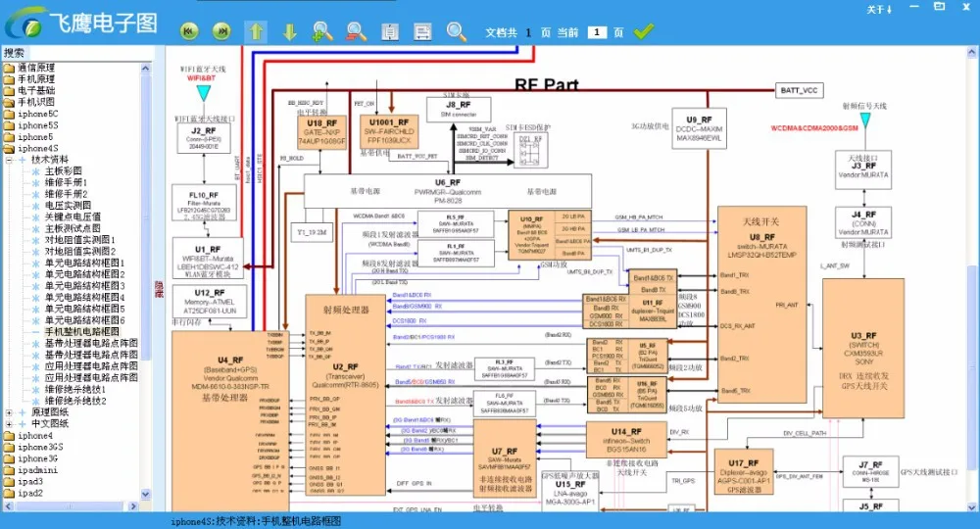Viewport: 980px width, 529px height.
Task: Click the BATT_VCC label box
Action: pos(799,90)
